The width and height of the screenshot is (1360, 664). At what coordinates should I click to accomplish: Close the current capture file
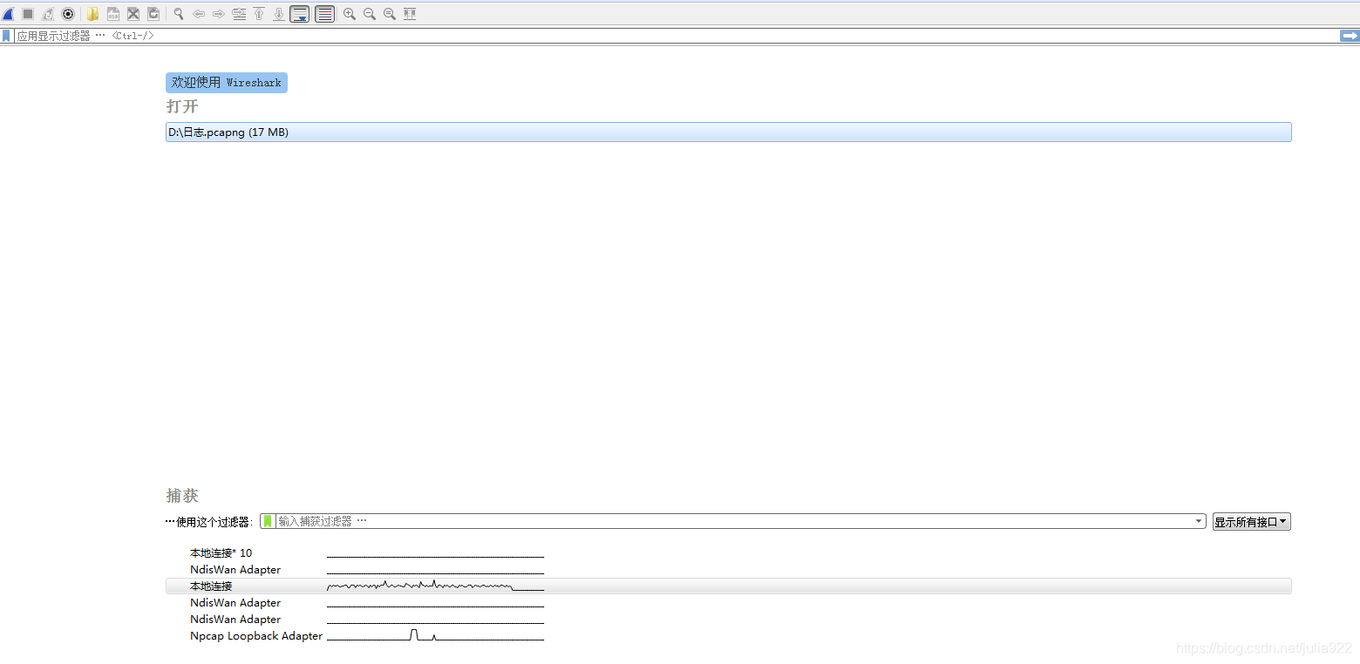coord(133,14)
